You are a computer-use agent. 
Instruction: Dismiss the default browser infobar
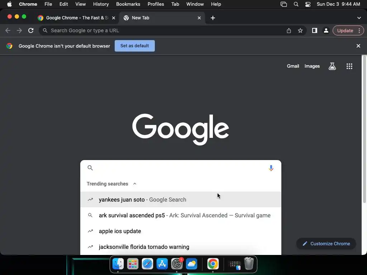click(358, 46)
